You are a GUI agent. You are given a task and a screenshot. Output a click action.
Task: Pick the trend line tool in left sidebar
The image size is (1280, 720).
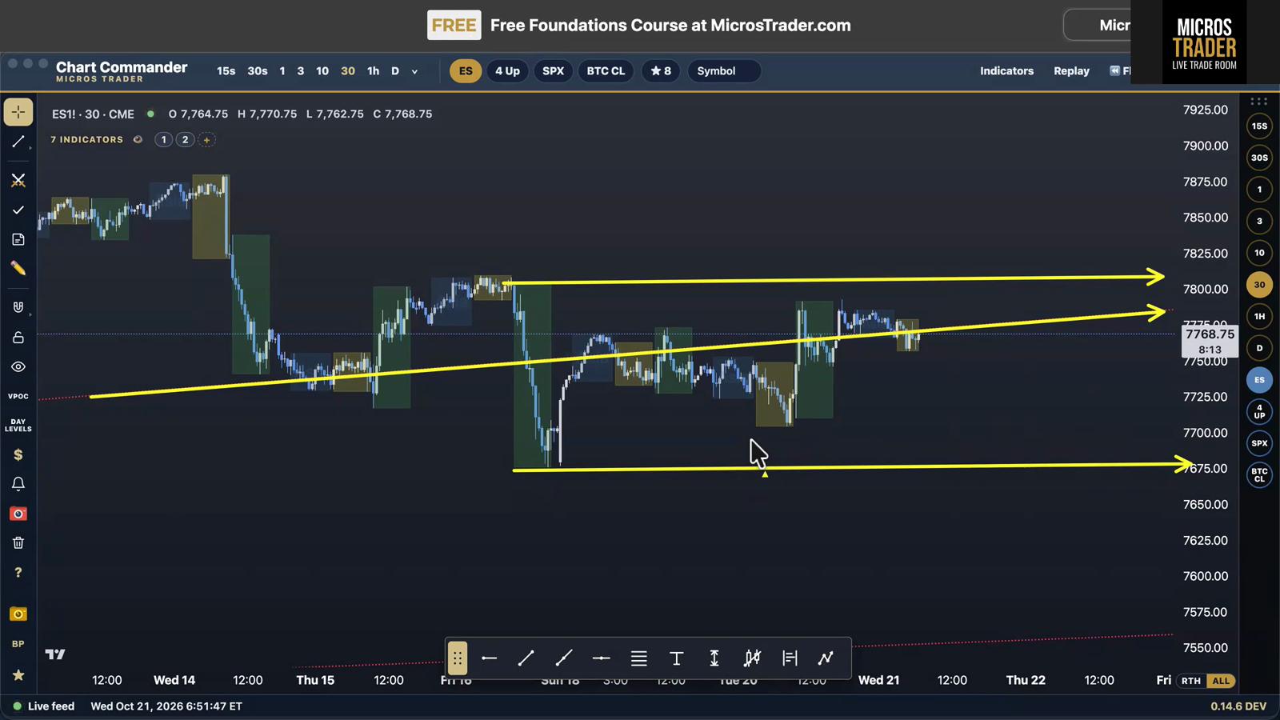(18, 142)
